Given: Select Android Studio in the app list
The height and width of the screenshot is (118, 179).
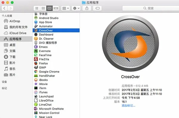Looking at the screenshot, I should tap(56, 18).
